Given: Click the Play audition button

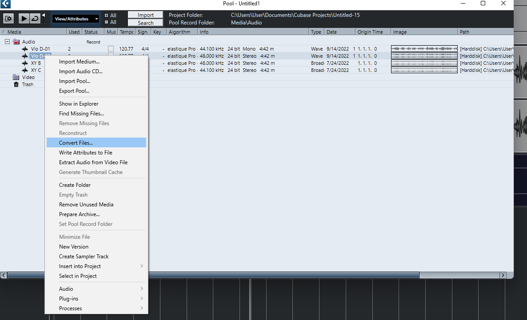Looking at the screenshot, I should (24, 19).
